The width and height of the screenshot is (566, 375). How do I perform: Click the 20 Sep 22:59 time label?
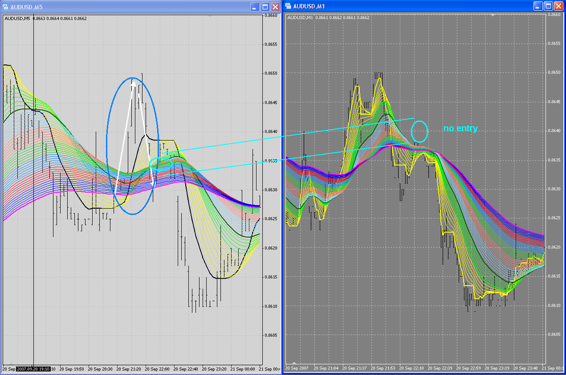tap(469, 368)
